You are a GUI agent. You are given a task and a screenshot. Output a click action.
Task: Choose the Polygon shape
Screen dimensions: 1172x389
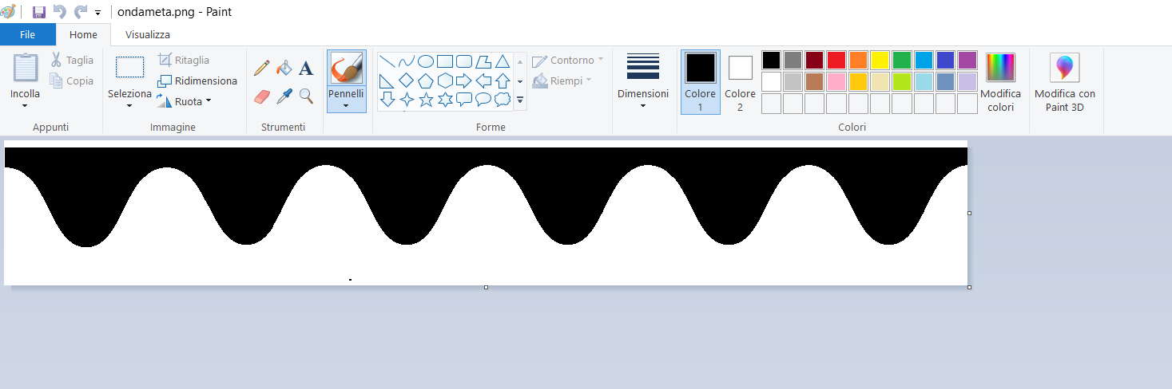click(483, 61)
